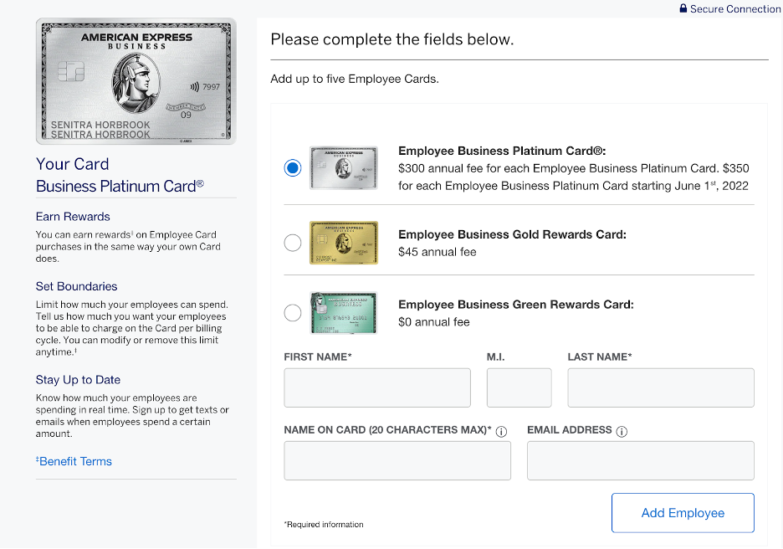Click the Your Card heading
Viewport: 783px width, 549px height.
[72, 163]
